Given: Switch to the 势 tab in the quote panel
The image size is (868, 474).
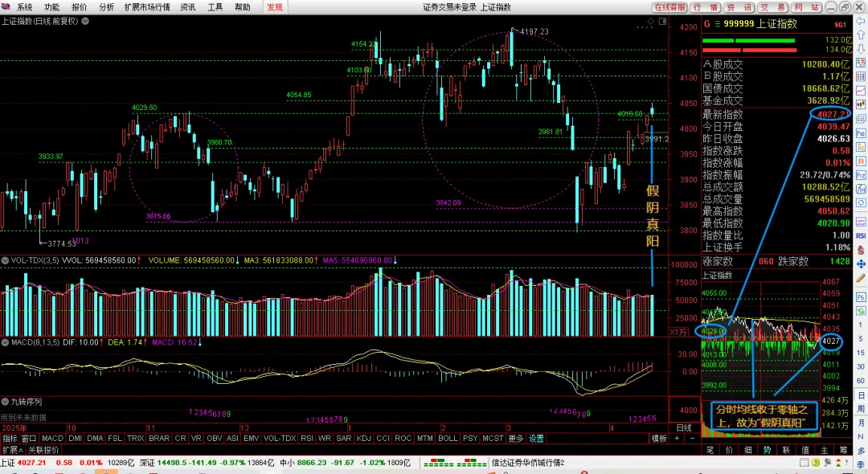Looking at the screenshot, I should 768,450.
